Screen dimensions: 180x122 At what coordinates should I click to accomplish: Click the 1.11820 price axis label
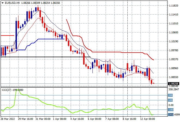tap(173, 6)
